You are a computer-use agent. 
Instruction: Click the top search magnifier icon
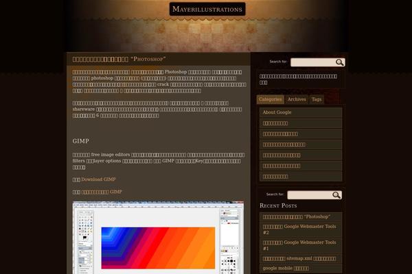[x=339, y=62]
